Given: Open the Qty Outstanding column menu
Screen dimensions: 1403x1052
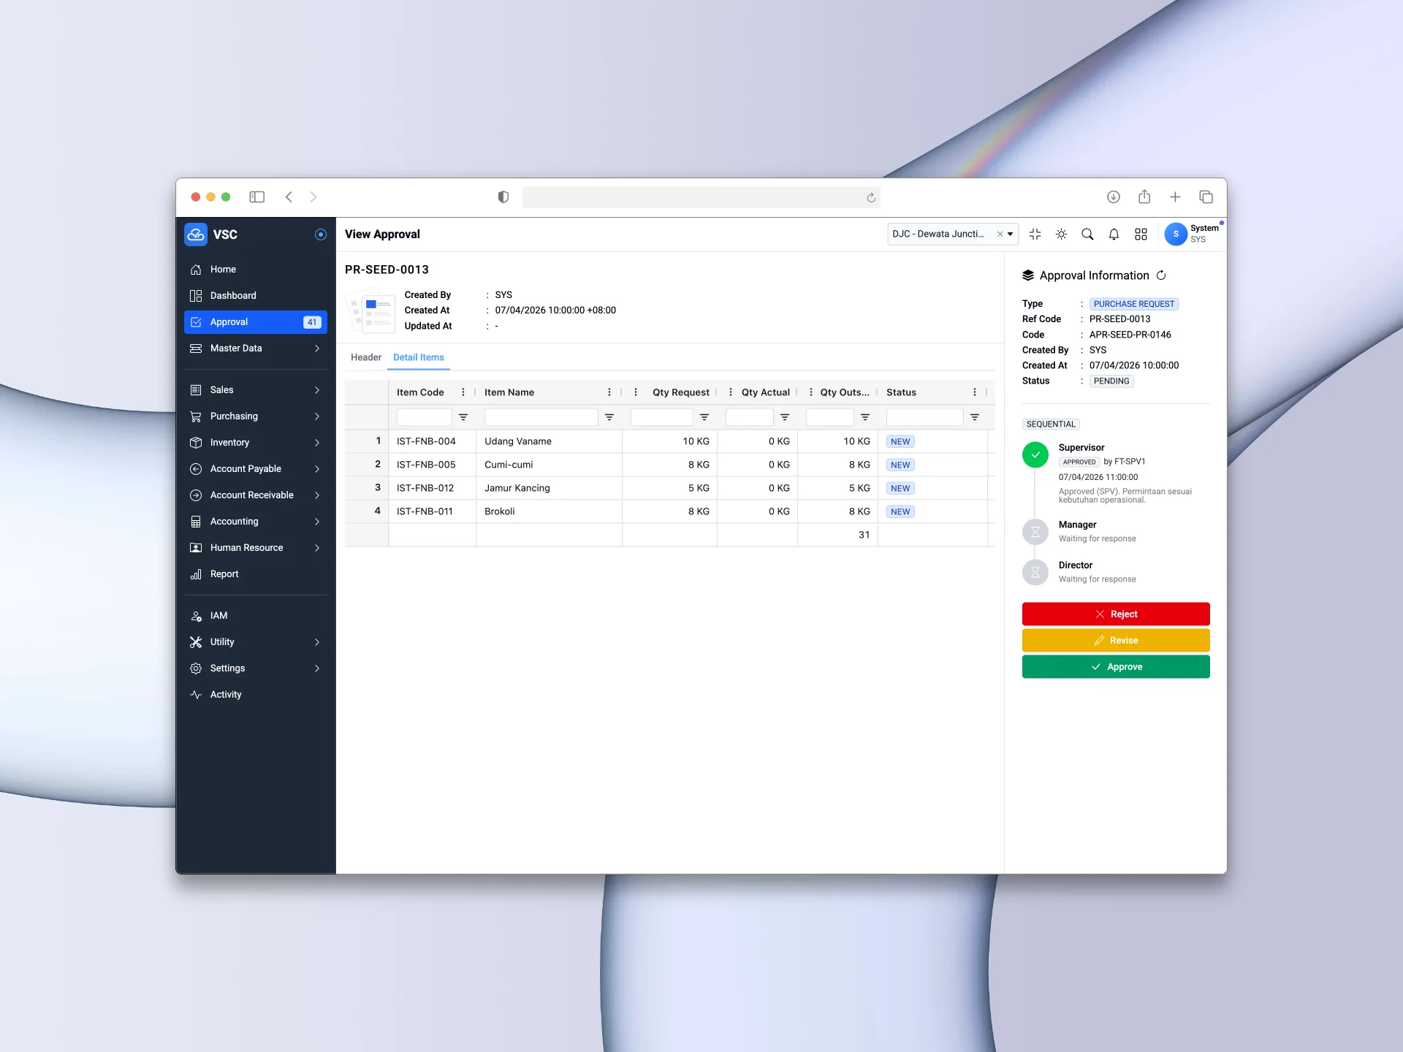Looking at the screenshot, I should [811, 392].
